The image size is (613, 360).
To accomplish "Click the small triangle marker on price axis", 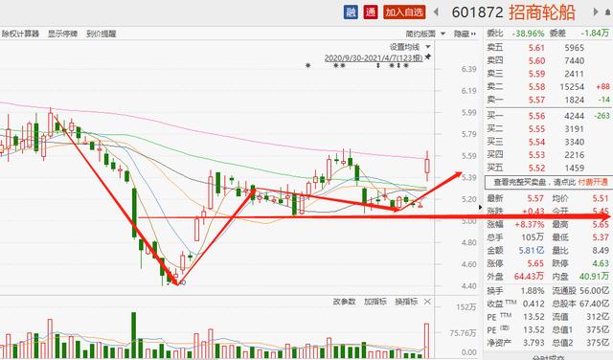I will pyautogui.click(x=481, y=207).
